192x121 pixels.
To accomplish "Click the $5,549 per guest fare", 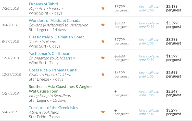I will point(173,93).
